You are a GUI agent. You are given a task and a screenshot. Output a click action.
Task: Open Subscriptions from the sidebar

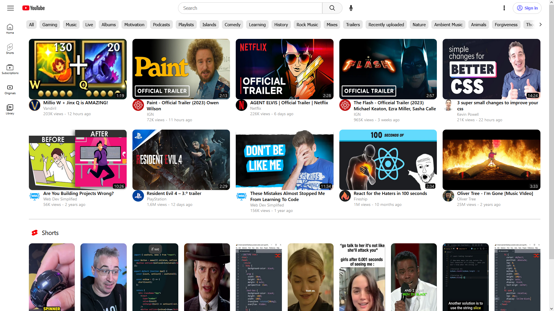tap(10, 69)
